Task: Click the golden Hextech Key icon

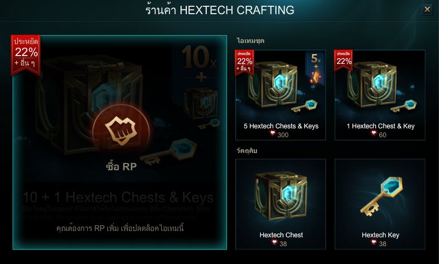Action: pyautogui.click(x=381, y=196)
